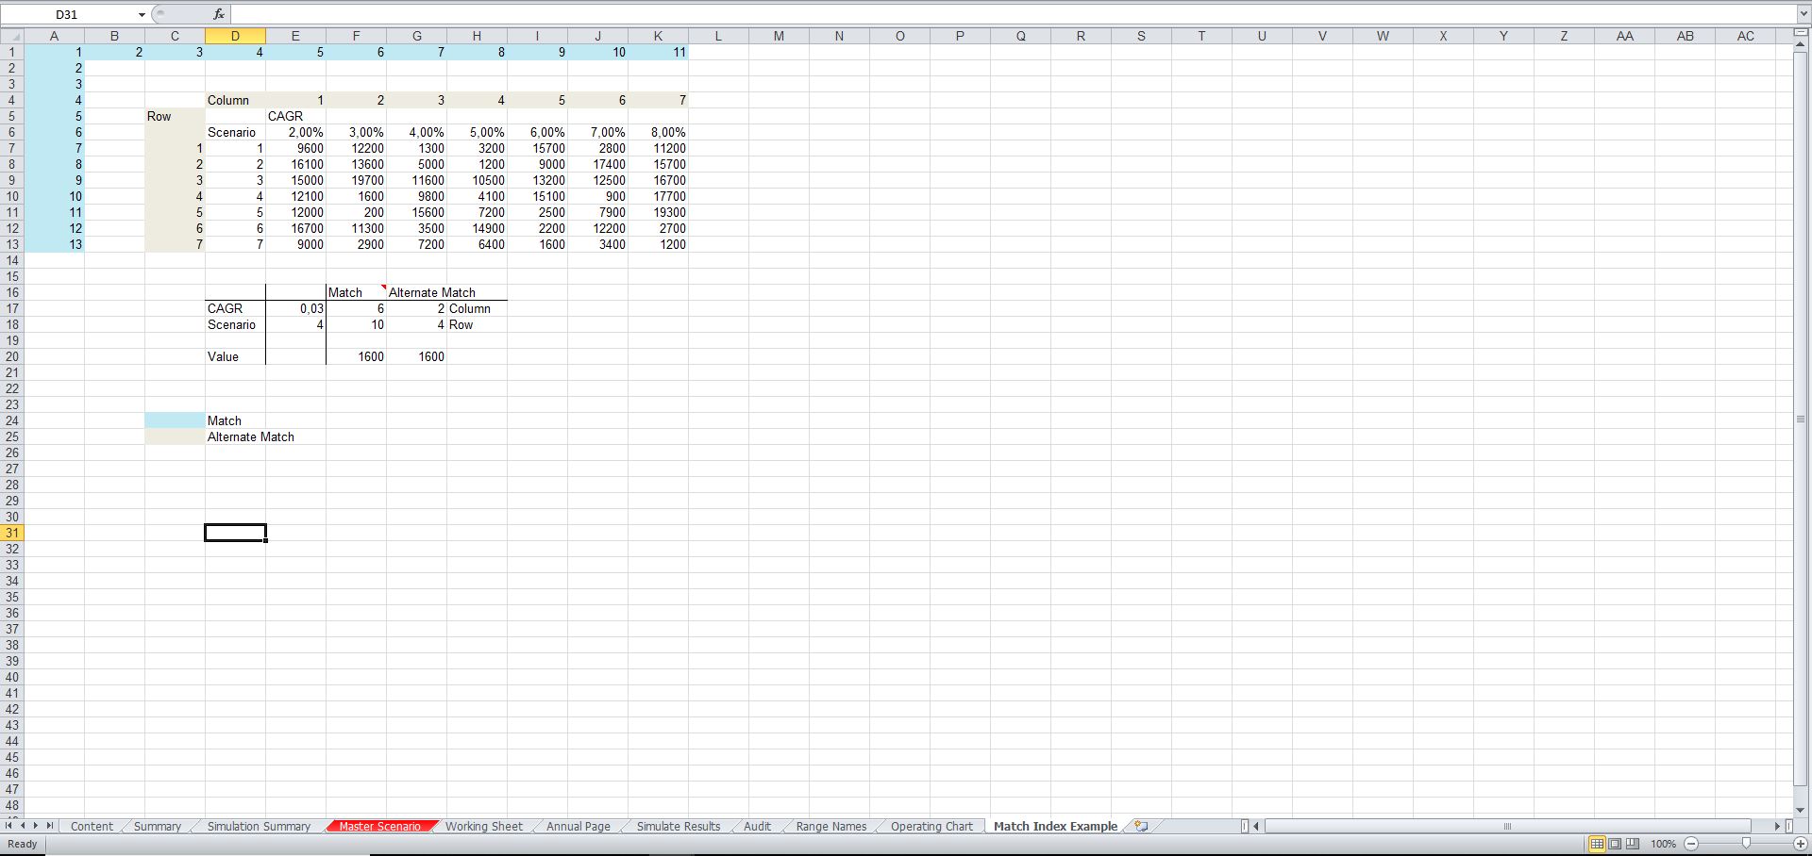Image resolution: width=1812 pixels, height=856 pixels.
Task: Open the Name Box dropdown arrow
Action: (x=142, y=15)
